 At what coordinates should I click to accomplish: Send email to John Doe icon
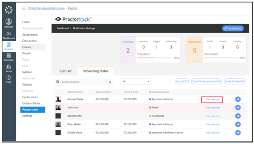238,107
